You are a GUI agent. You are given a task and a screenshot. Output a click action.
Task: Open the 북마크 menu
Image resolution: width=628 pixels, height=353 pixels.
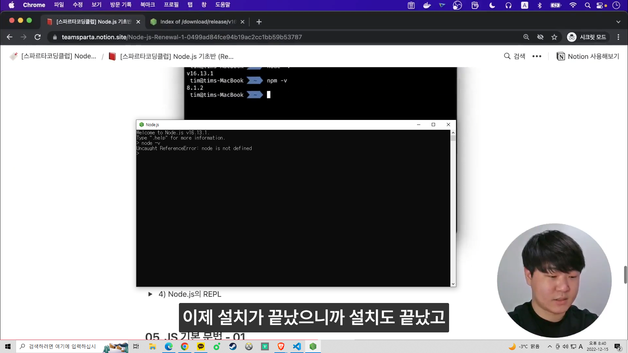(x=148, y=5)
